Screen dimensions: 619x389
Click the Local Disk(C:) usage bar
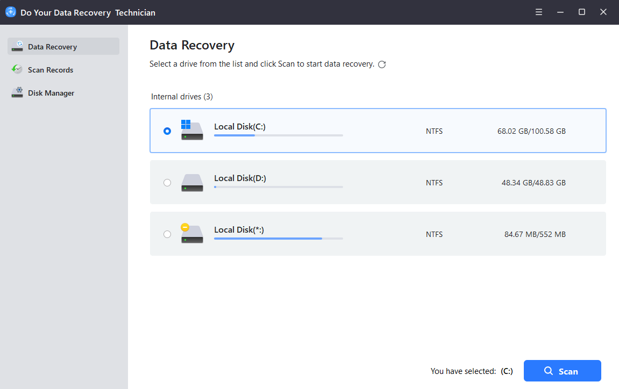279,135
